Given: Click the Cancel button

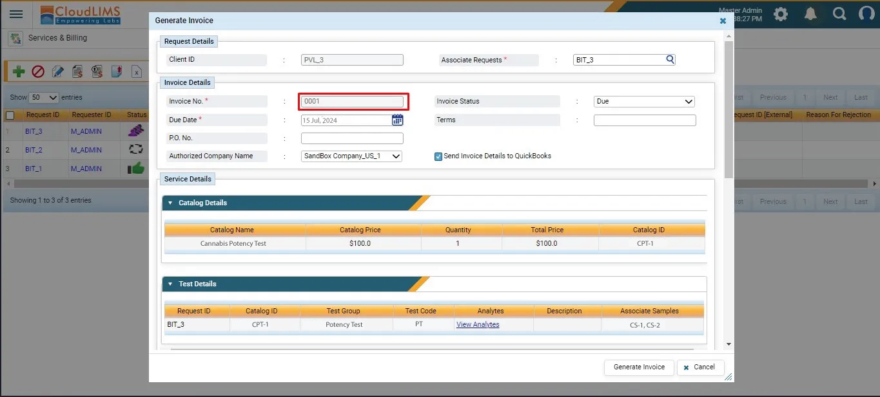Looking at the screenshot, I should point(700,367).
